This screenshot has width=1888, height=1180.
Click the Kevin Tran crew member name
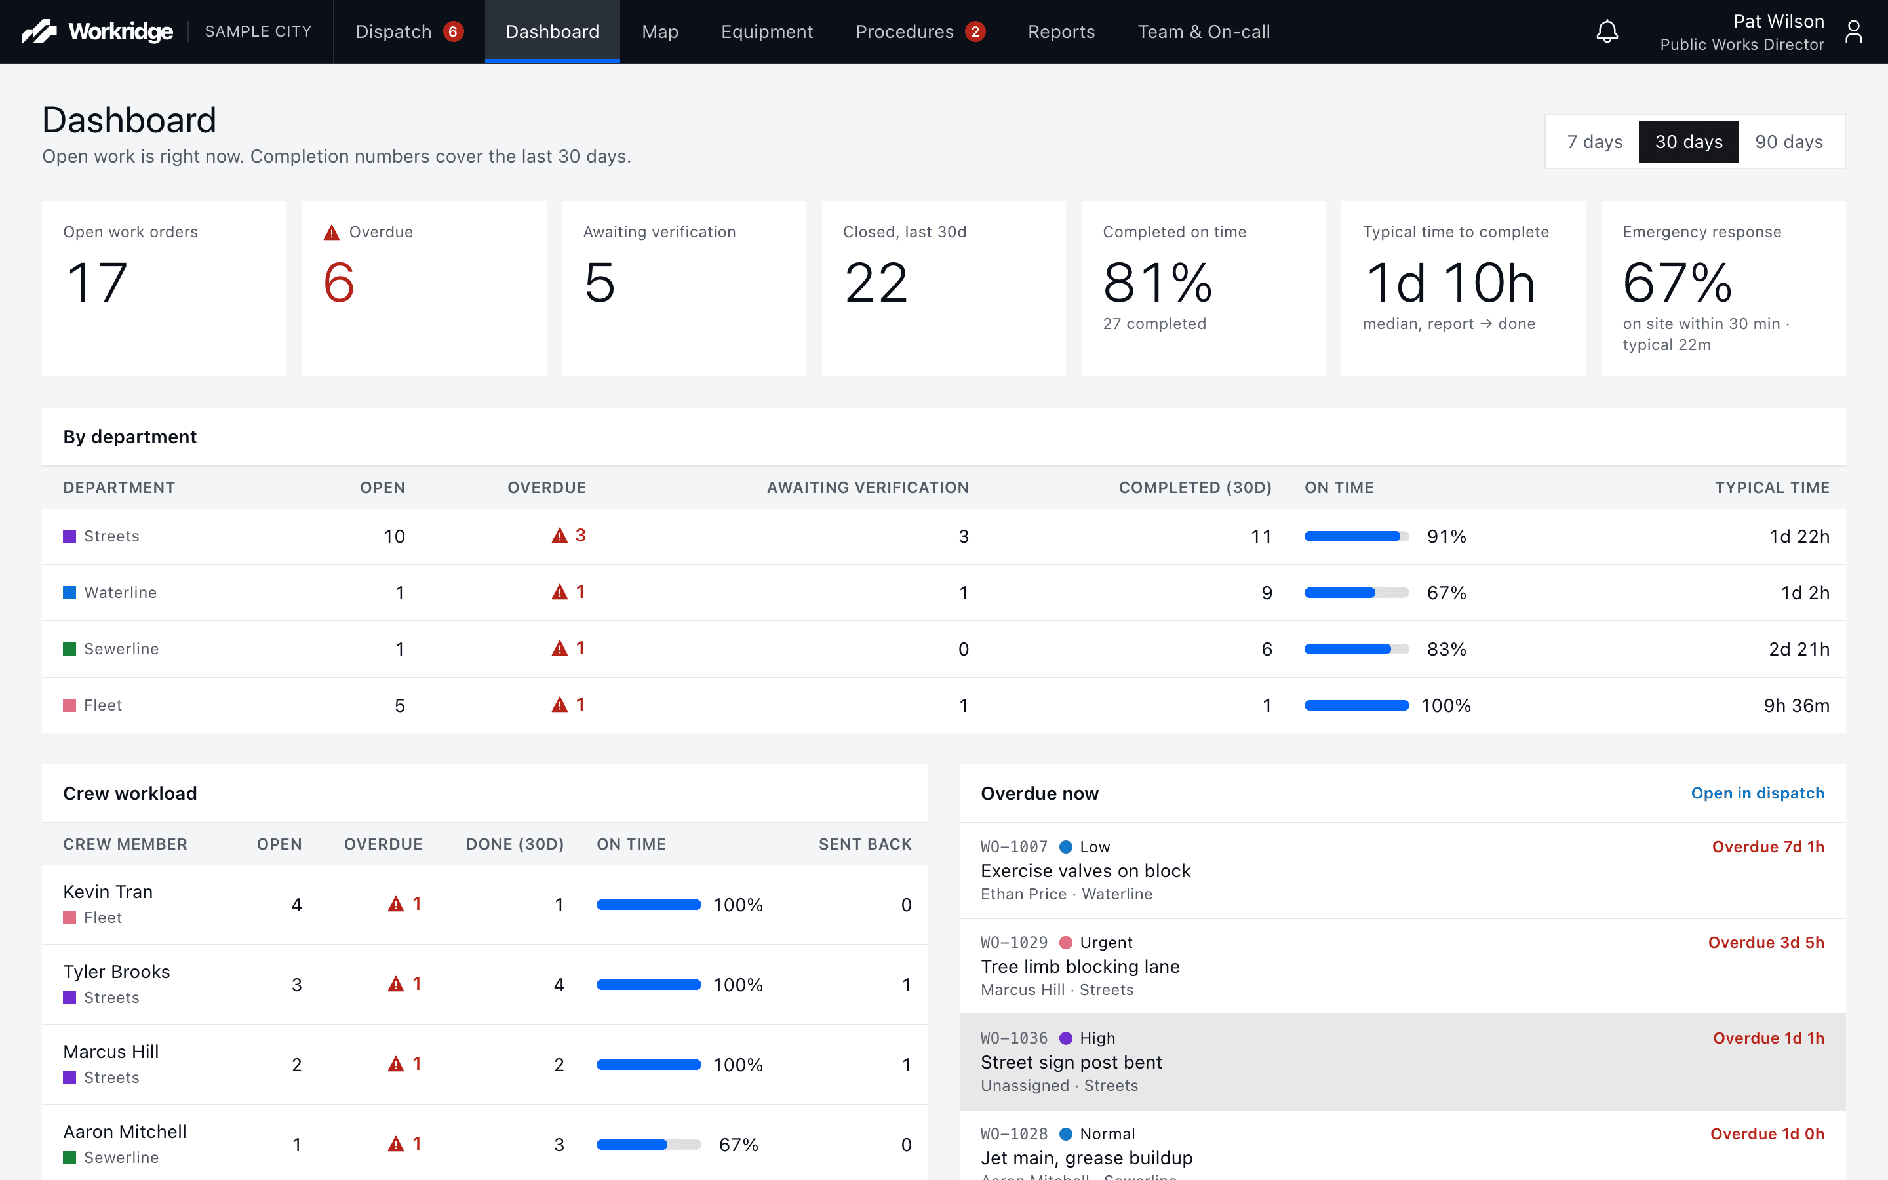[108, 892]
